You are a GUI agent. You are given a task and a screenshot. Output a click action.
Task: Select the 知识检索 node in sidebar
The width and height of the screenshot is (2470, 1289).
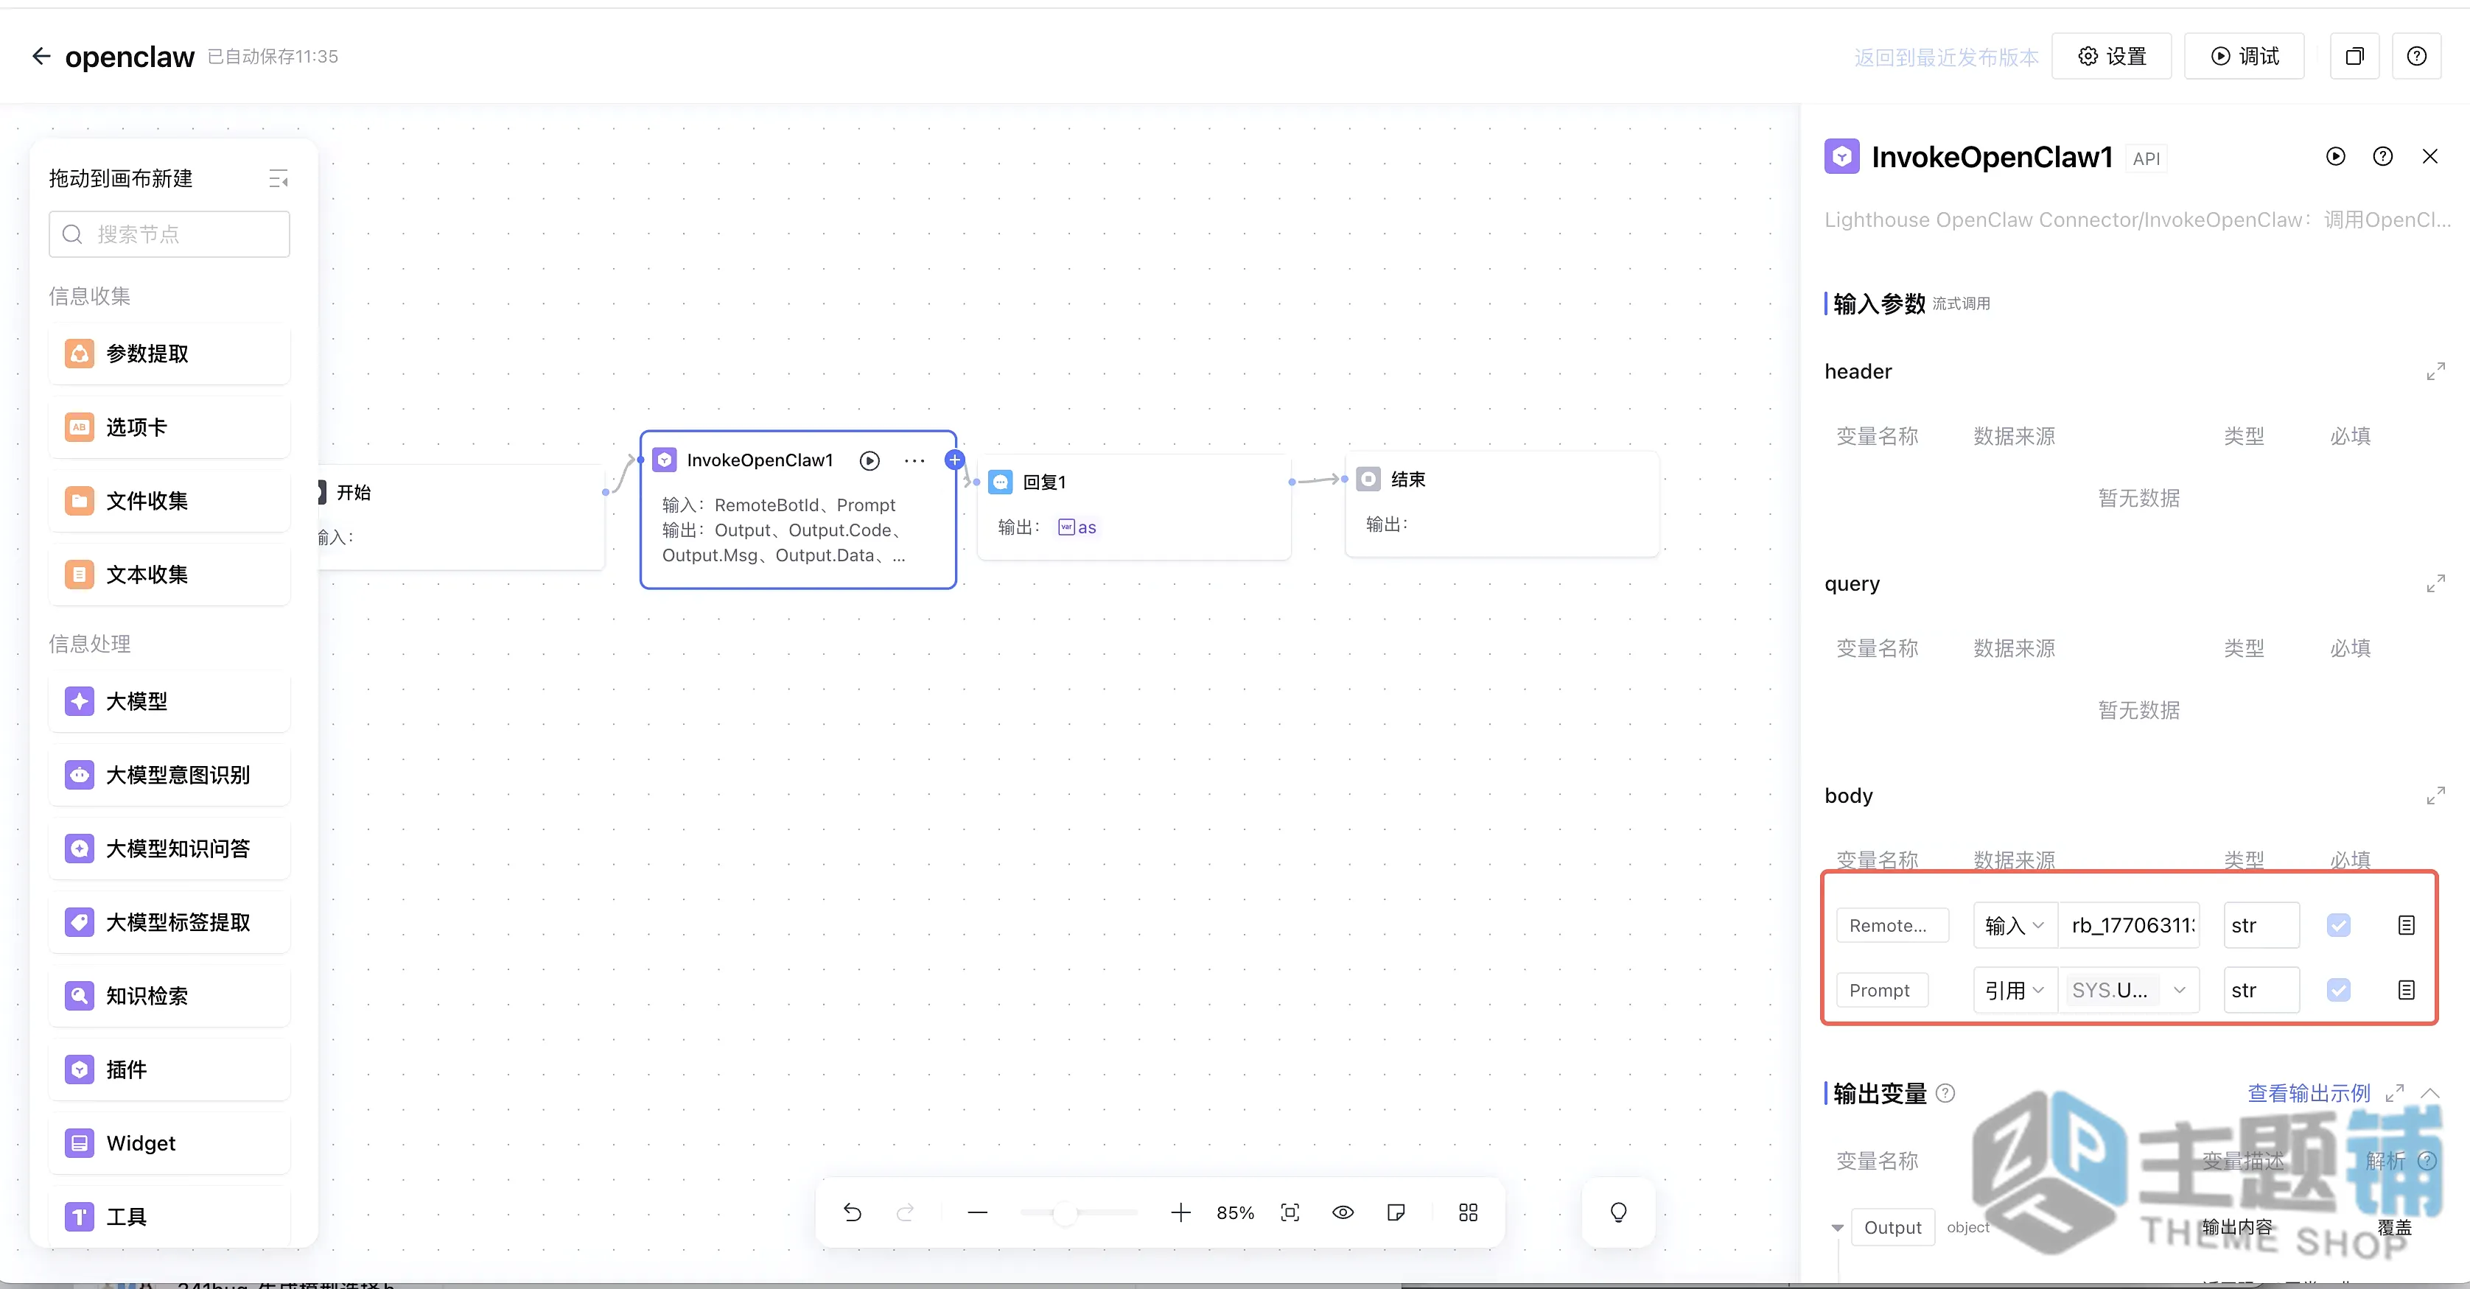click(169, 996)
